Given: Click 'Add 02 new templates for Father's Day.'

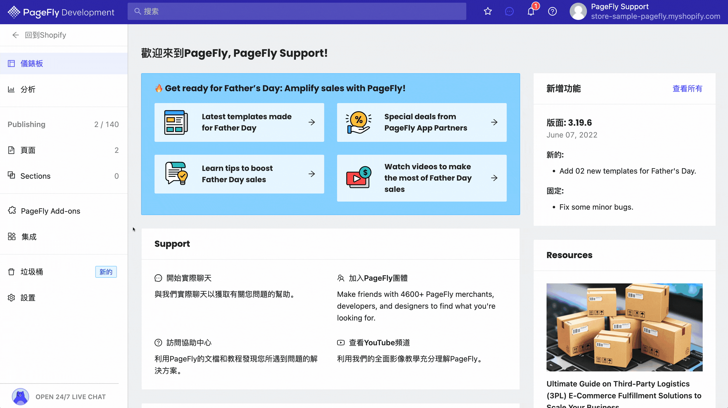Looking at the screenshot, I should click(627, 171).
